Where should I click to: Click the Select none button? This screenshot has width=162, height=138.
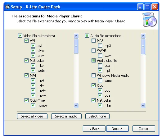pyautogui.click(x=97, y=116)
